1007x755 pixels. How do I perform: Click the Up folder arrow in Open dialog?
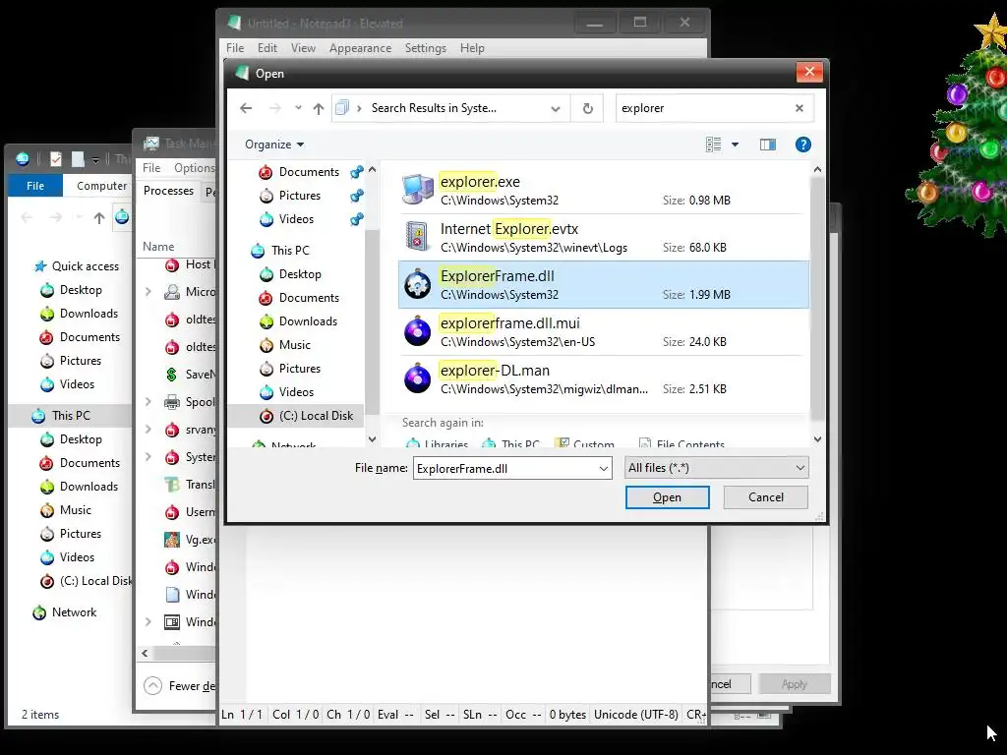coord(319,108)
